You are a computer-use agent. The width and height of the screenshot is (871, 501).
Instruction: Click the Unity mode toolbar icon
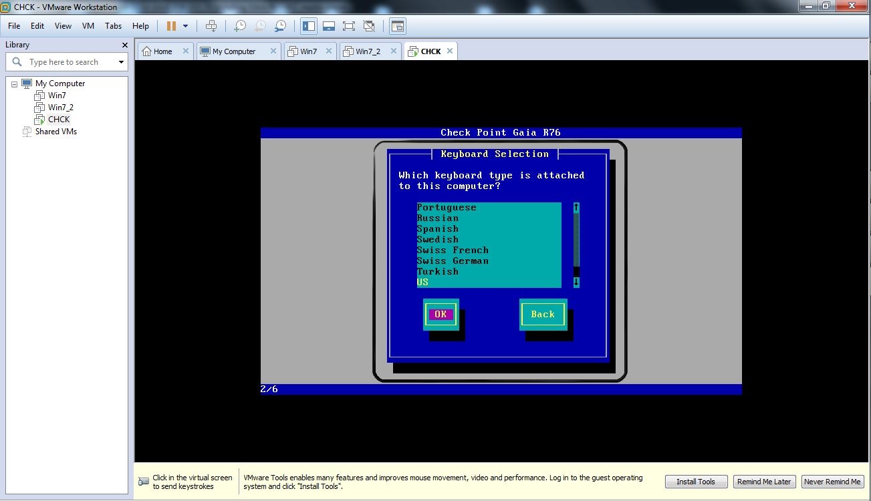tap(369, 26)
